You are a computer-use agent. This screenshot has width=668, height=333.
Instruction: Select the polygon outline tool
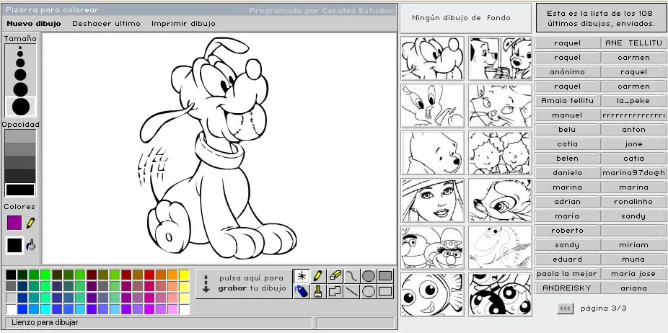point(335,291)
